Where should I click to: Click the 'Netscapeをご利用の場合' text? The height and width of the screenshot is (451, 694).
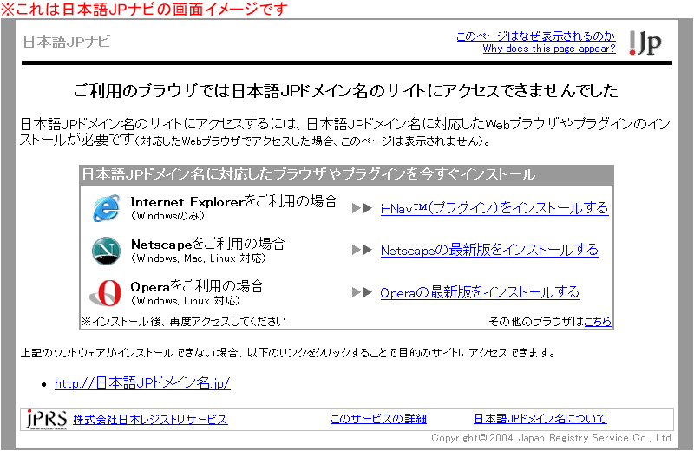coord(208,244)
